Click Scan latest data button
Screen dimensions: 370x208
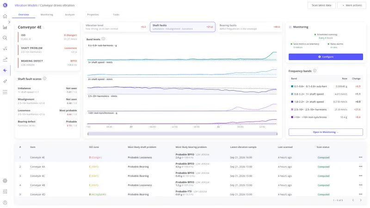(321, 5)
